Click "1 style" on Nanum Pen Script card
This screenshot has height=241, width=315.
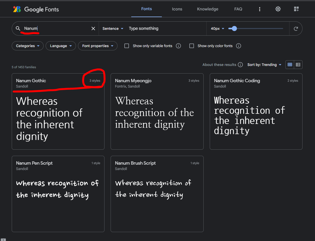tap(96, 163)
